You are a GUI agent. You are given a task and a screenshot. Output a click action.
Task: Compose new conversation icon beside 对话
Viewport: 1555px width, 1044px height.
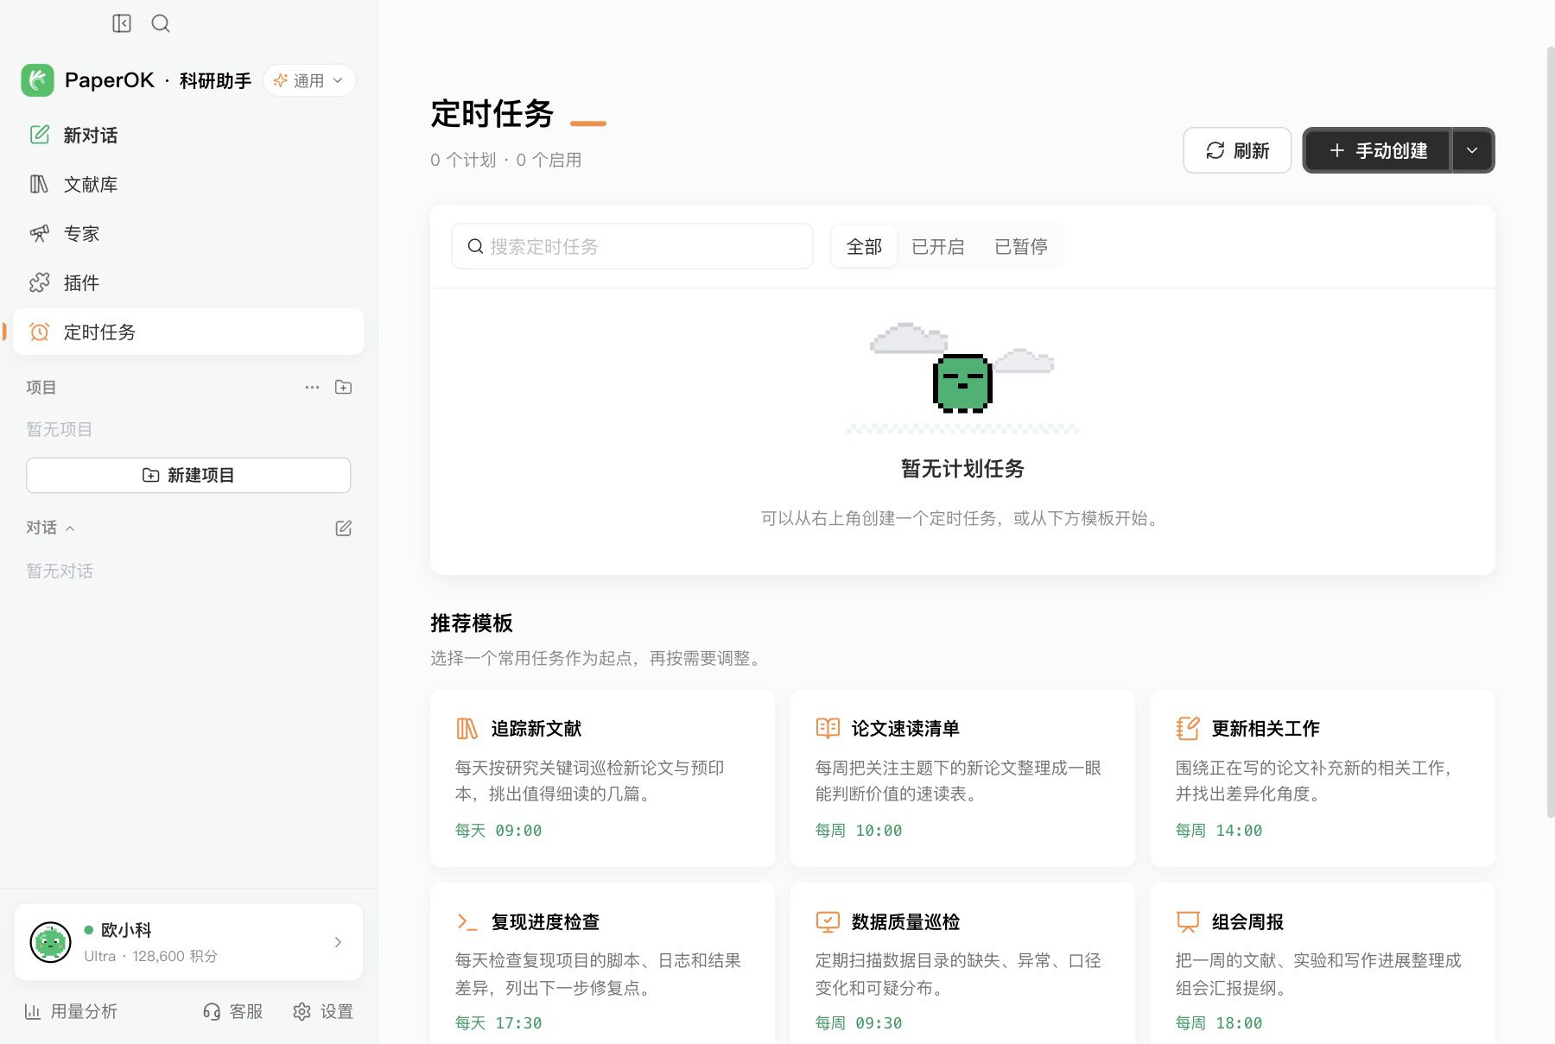tap(343, 528)
